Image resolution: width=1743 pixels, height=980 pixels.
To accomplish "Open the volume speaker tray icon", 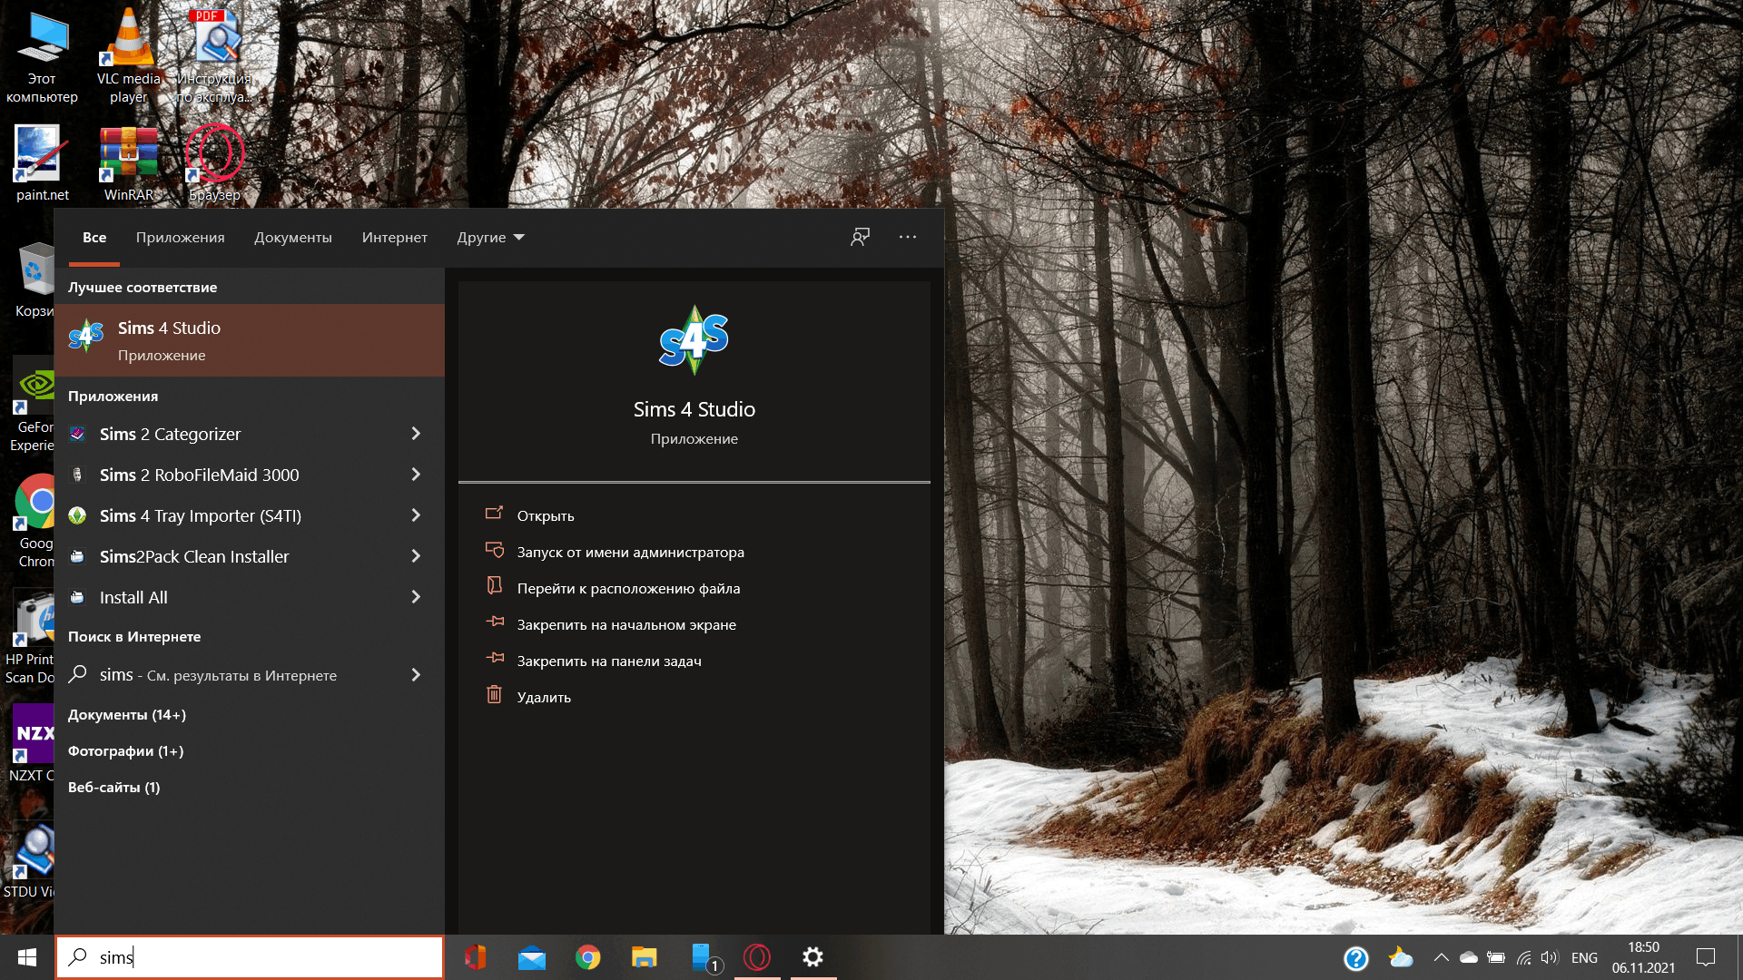I will coord(1550,957).
